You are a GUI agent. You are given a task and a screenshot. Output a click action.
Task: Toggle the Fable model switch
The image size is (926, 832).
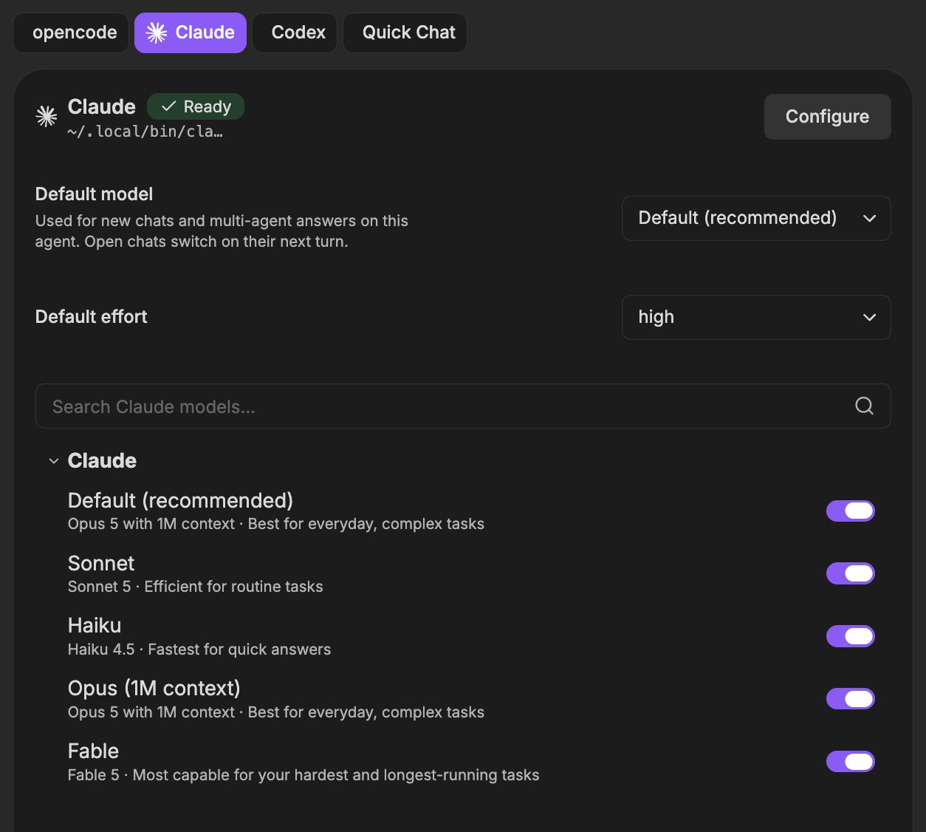click(850, 762)
